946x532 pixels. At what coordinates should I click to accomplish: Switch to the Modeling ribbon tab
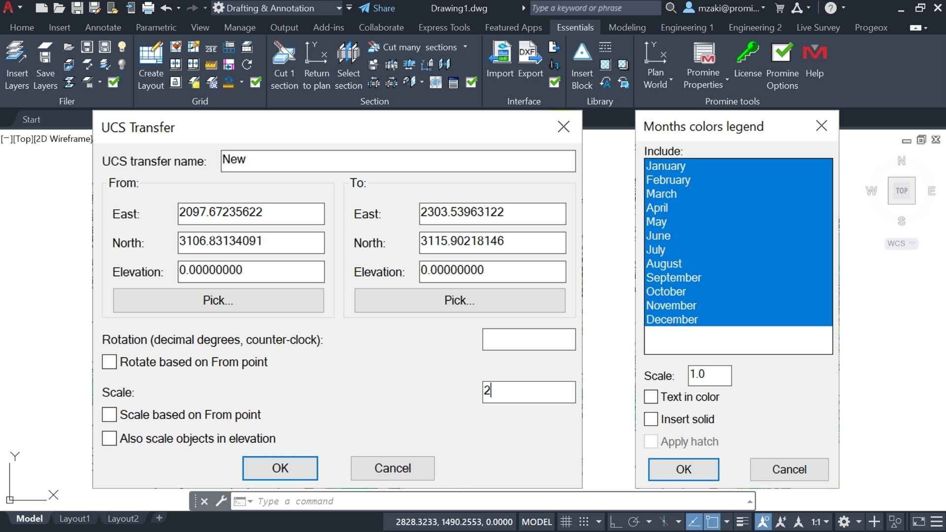click(627, 27)
